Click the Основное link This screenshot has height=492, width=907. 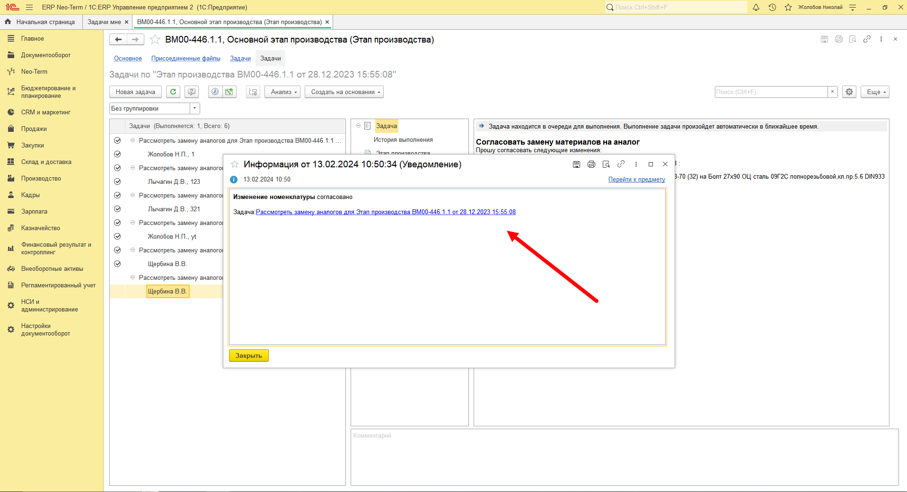coord(128,58)
